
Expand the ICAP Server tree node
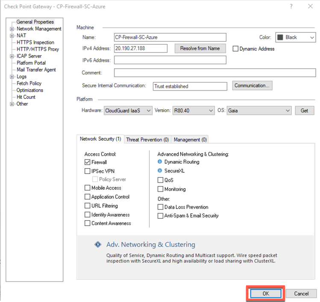coord(12,56)
